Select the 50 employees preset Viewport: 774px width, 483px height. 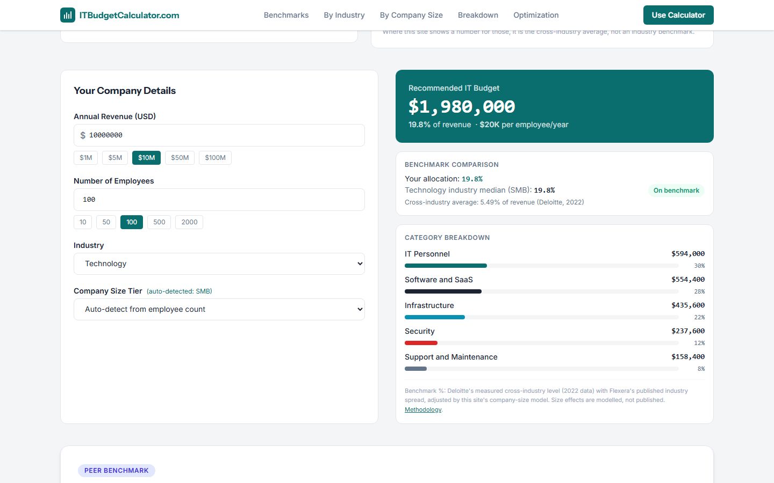coord(106,222)
